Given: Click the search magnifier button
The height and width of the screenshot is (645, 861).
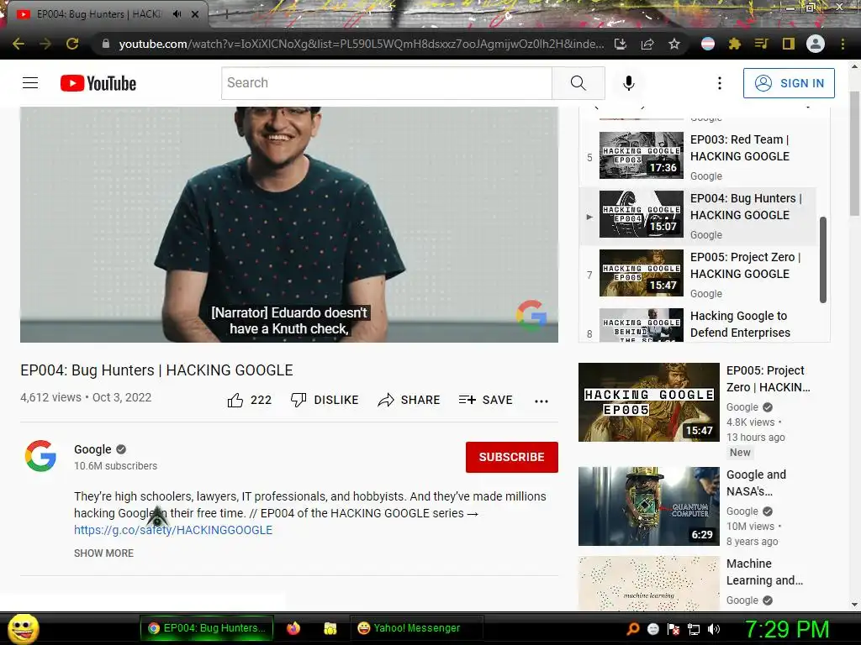Looking at the screenshot, I should 578,83.
